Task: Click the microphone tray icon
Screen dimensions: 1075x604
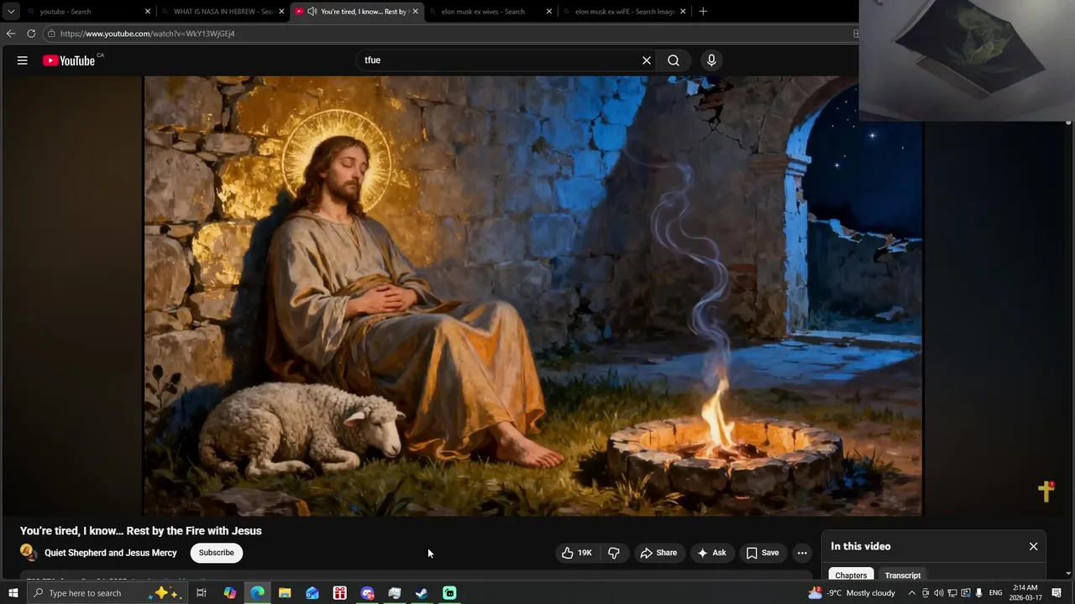Action: [x=979, y=593]
